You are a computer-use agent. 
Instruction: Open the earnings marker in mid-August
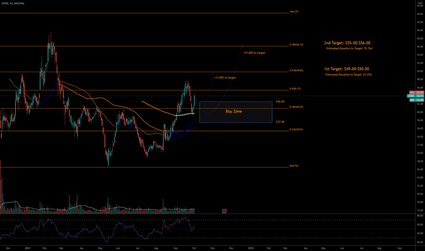click(163, 211)
